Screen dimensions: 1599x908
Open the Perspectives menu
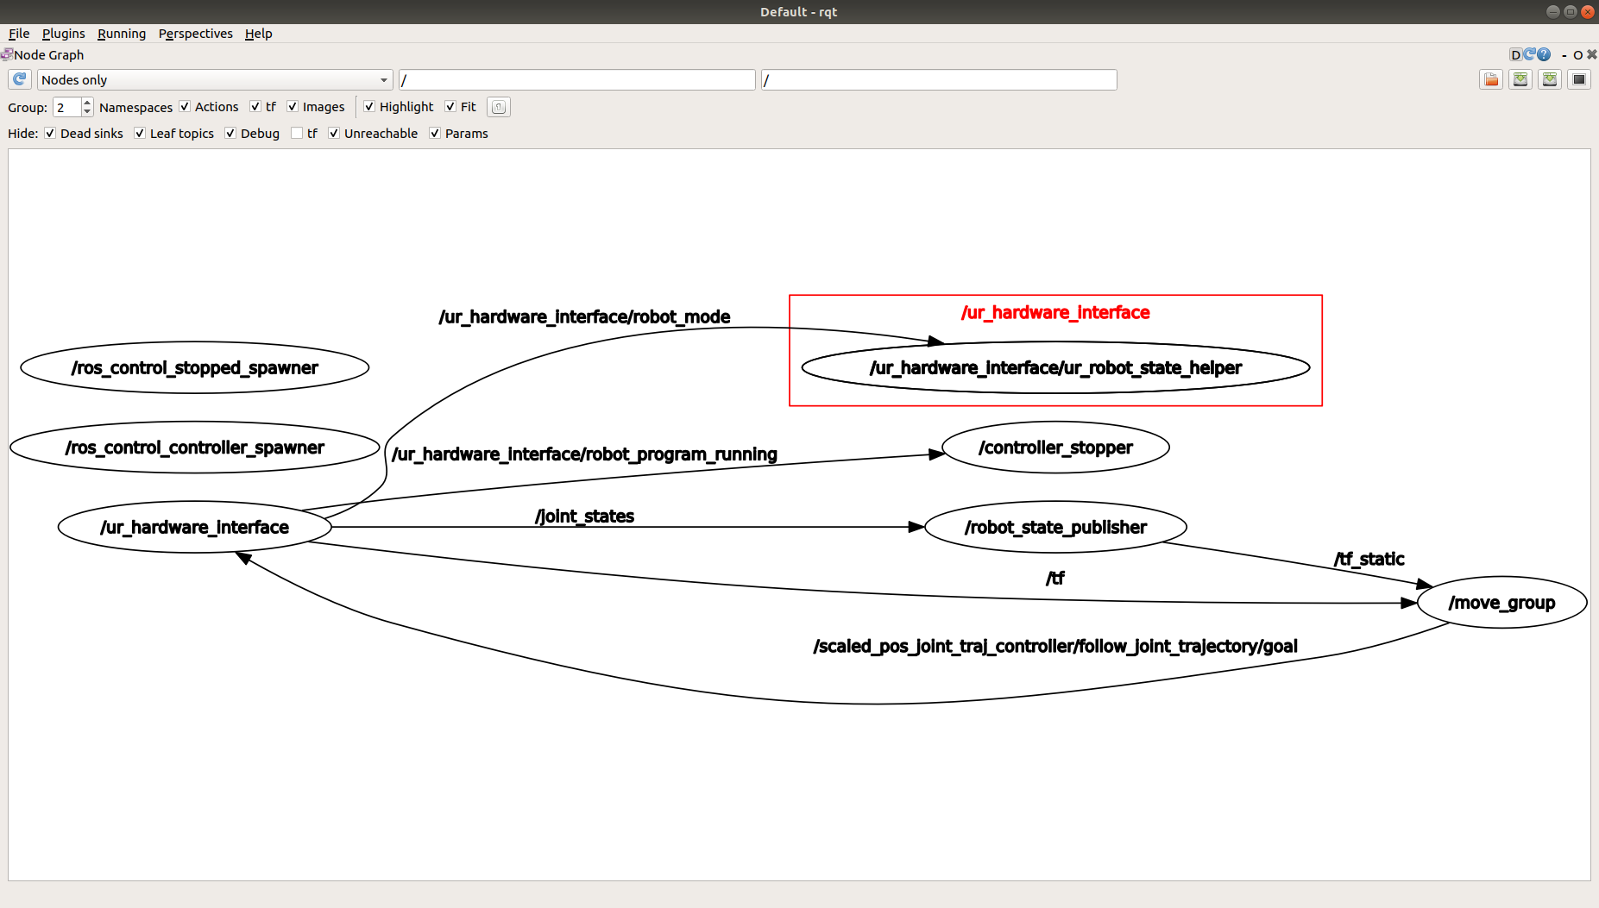196,34
